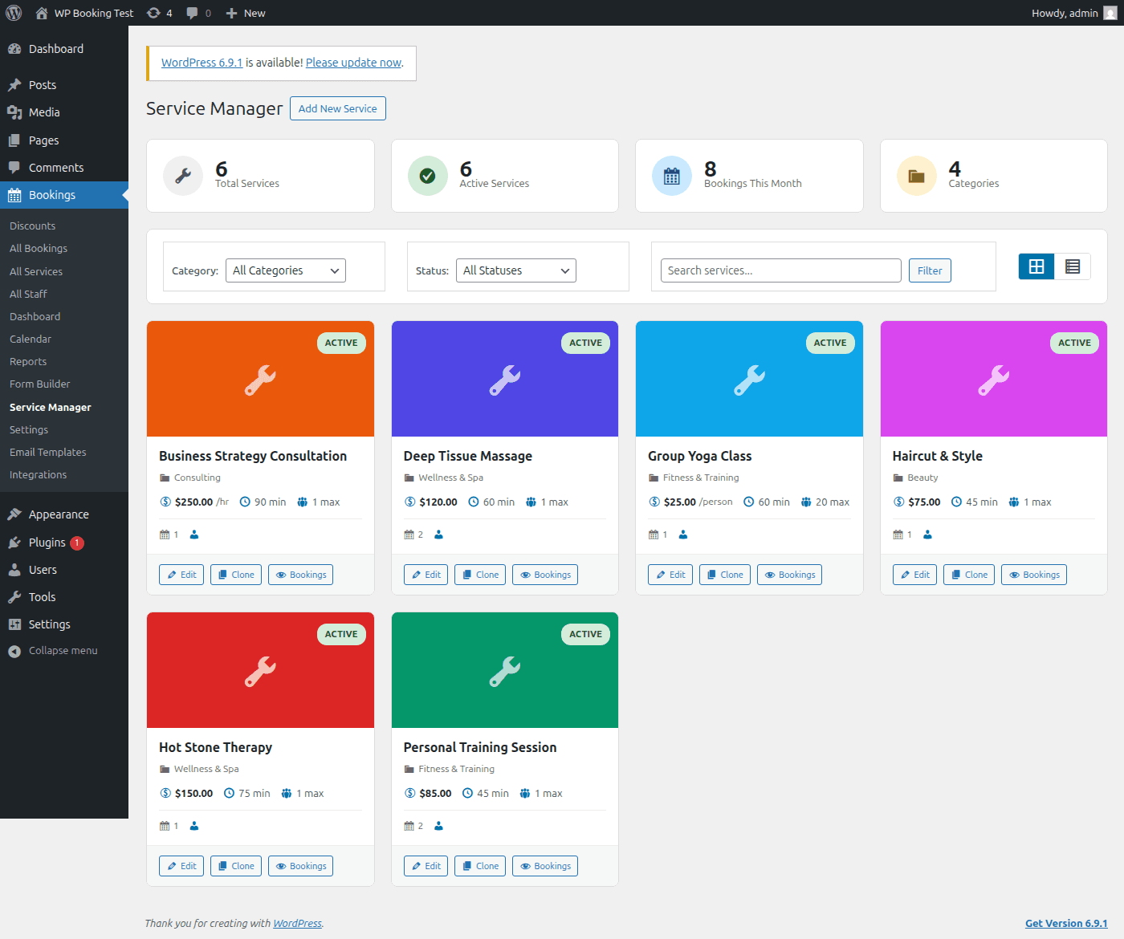
Task: Click the Appearance brush icon in sidebar
Action: pyautogui.click(x=14, y=514)
